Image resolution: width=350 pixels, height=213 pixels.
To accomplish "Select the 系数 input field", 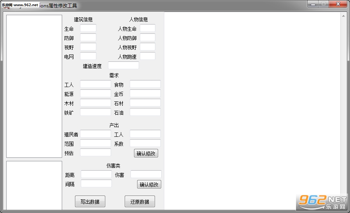I will [145, 143].
